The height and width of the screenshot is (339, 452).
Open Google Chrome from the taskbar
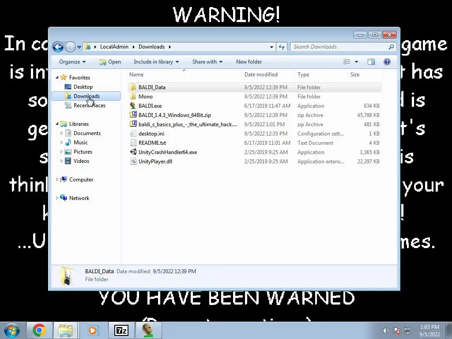coord(39,330)
